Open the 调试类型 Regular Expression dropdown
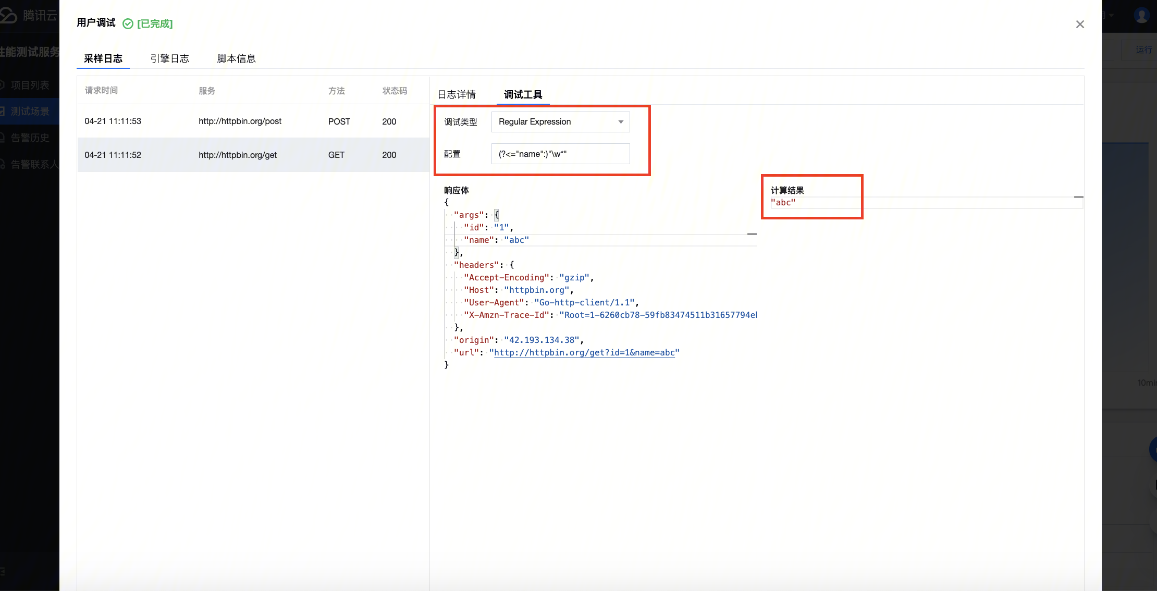Viewport: 1157px width, 591px height. click(560, 122)
